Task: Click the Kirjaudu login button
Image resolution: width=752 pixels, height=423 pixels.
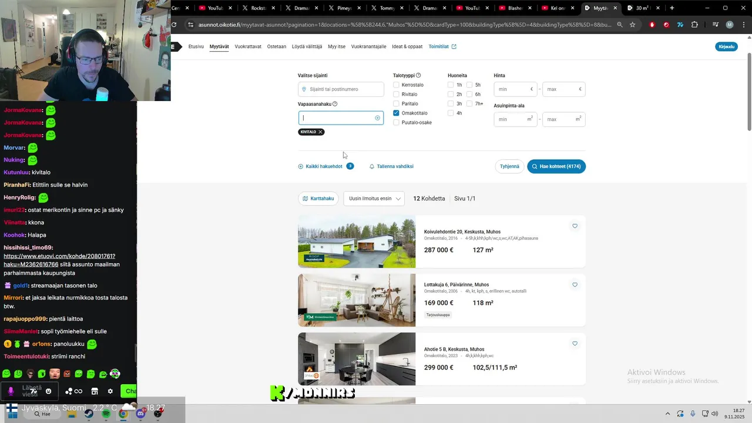Action: (x=727, y=46)
